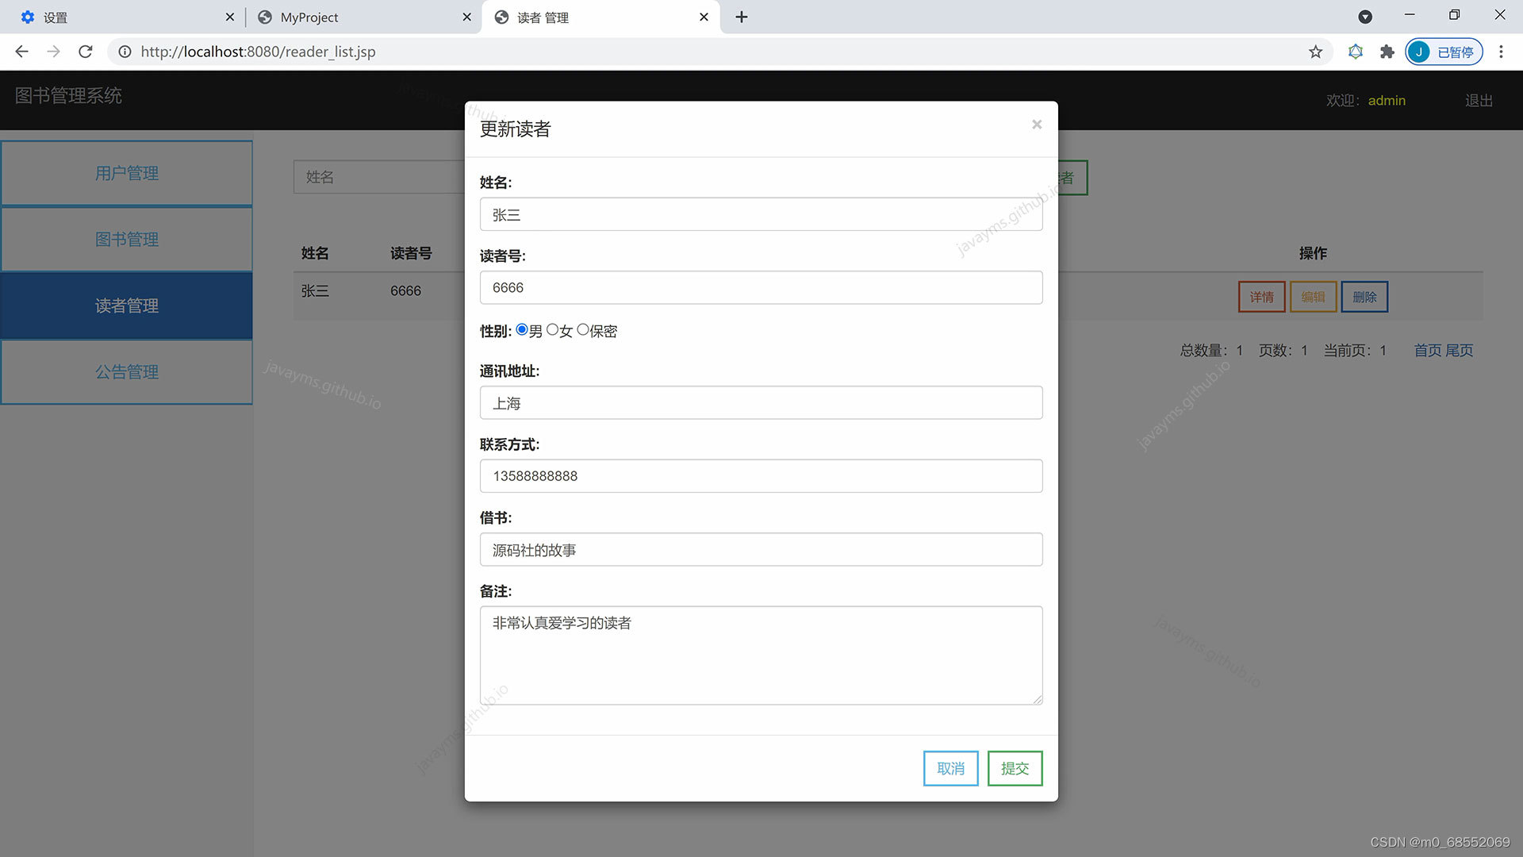Open 读者管理 in the sidebar
This screenshot has width=1523, height=857.
point(127,306)
